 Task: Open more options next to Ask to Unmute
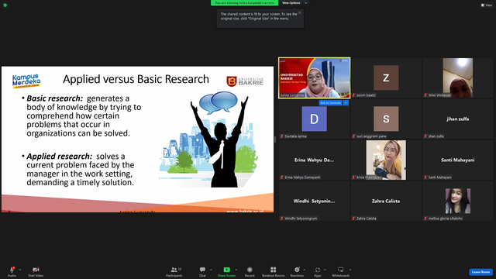[x=346, y=103]
